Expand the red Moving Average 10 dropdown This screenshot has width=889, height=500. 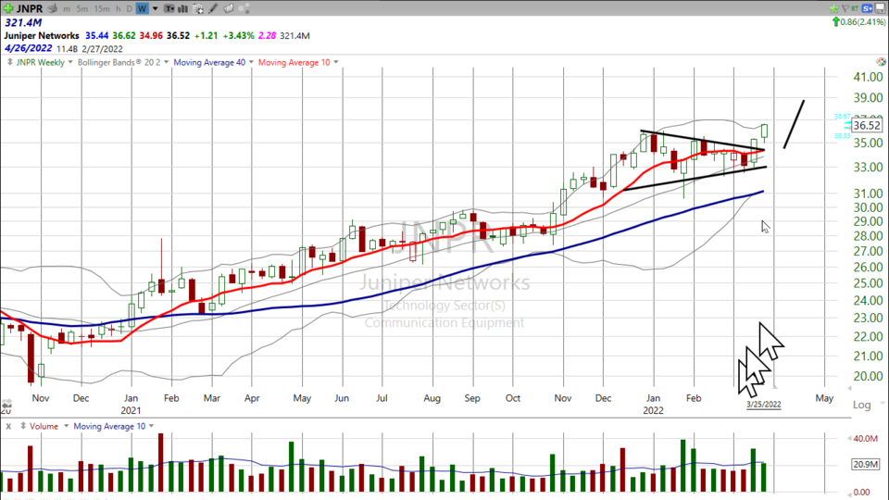(x=336, y=62)
